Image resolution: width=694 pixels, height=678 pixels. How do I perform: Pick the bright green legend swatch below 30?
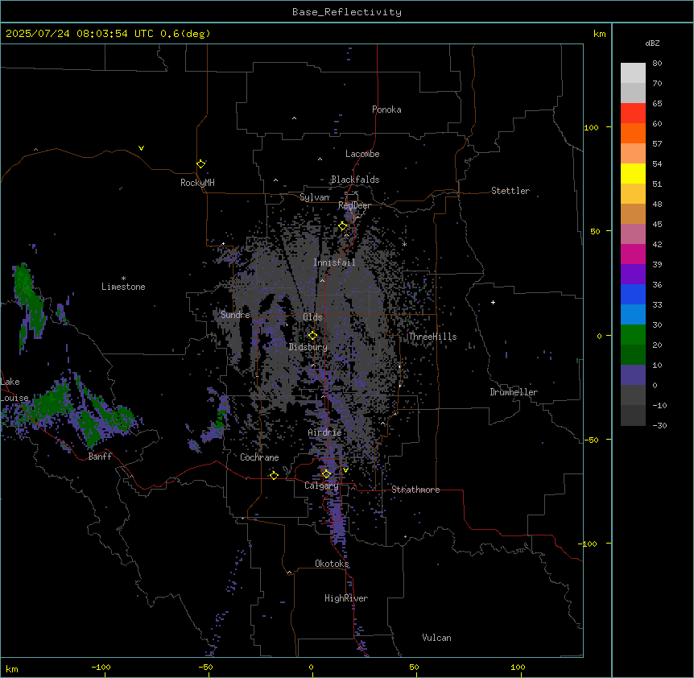tap(633, 335)
